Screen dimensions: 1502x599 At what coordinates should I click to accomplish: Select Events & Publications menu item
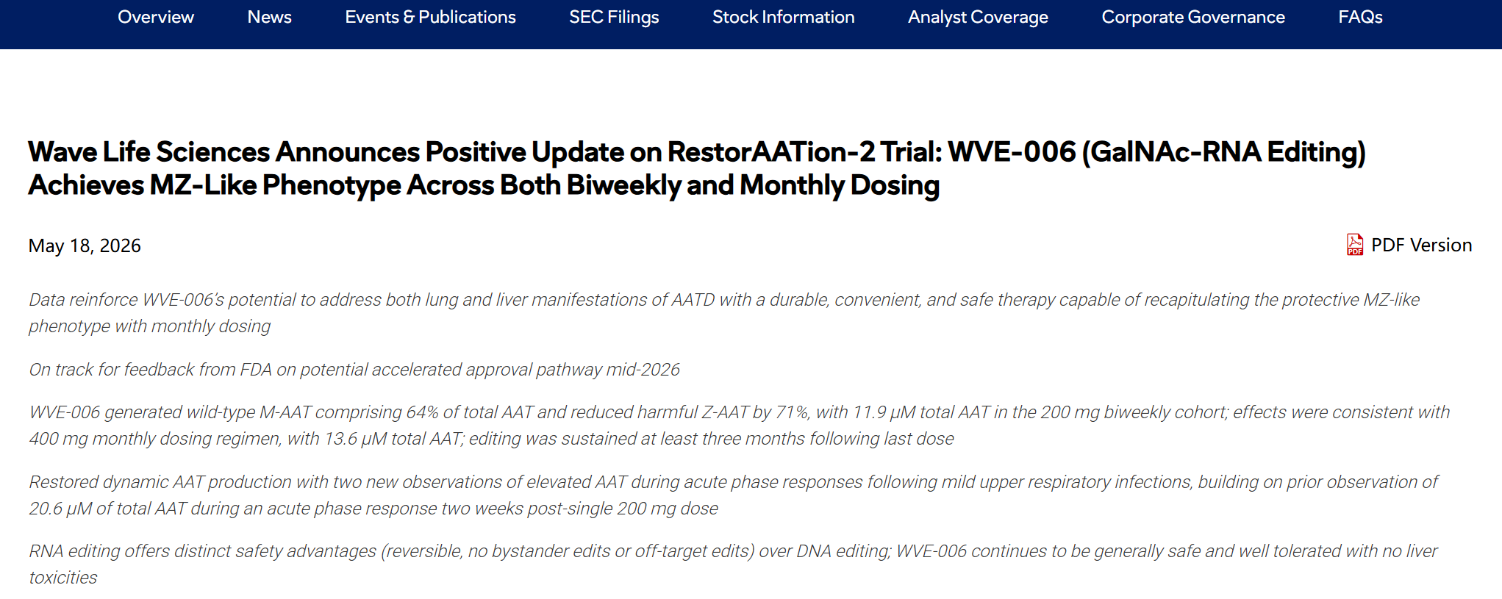pos(430,17)
